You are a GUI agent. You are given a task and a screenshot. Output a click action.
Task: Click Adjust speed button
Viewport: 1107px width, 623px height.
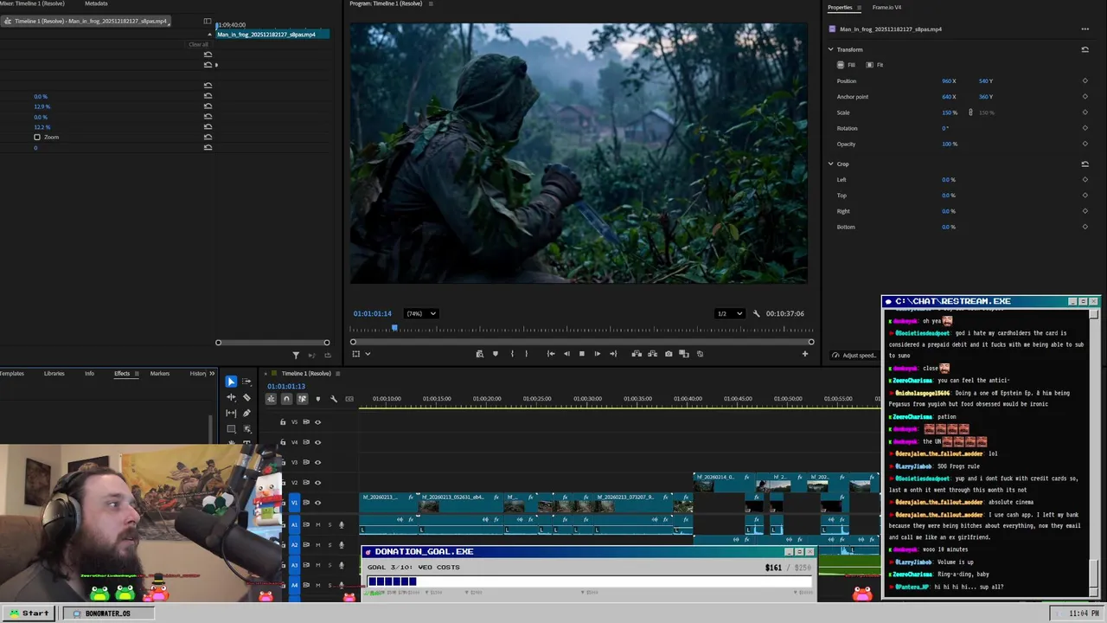pyautogui.click(x=853, y=356)
